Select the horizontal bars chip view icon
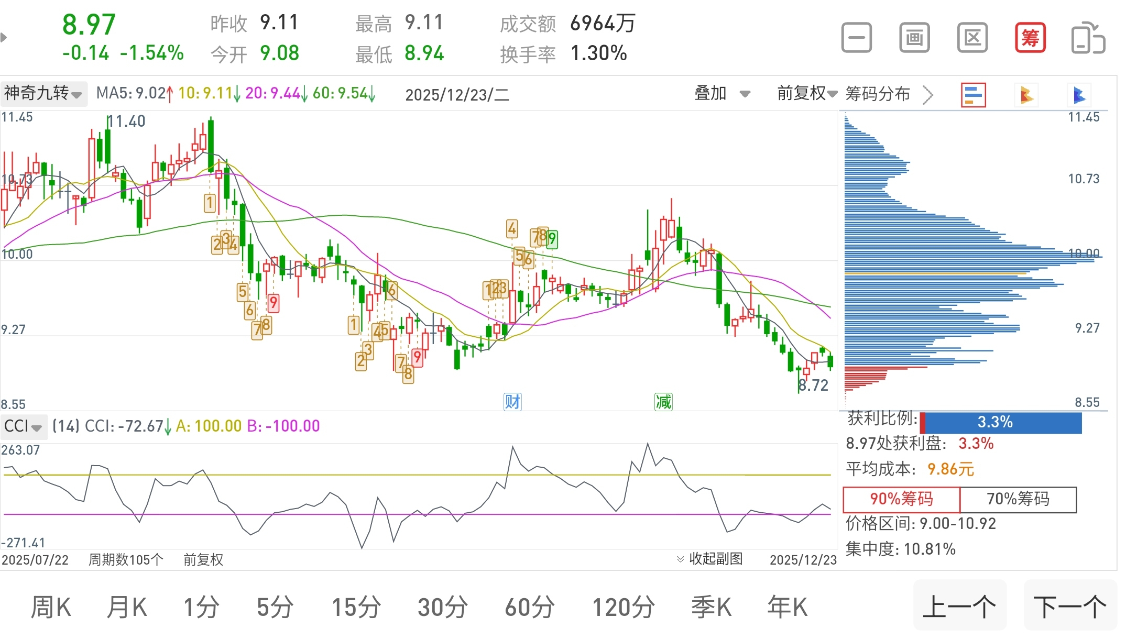 [973, 95]
